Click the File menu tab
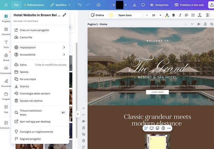The width and height of the screenshot is (214, 149). [x=16, y=5]
